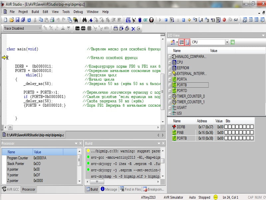Viewport: 266px width, 200px height.
Task: Print the source file
Action: [x=52, y=20]
